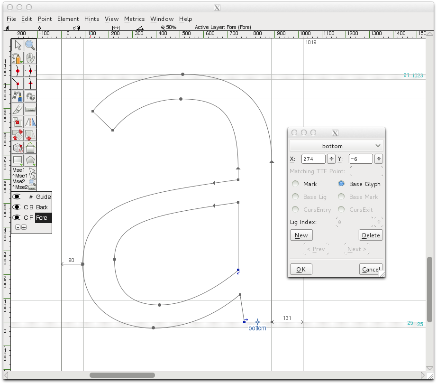The height and width of the screenshot is (384, 437).
Task: Click the Delete button in anchor dialog
Action: [371, 235]
